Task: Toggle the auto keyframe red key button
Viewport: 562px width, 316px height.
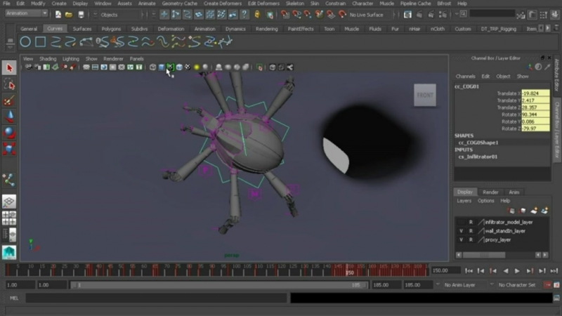Action: coord(547,285)
